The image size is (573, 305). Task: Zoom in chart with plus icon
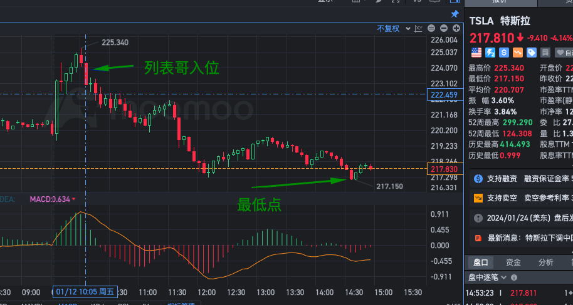pyautogui.click(x=456, y=28)
